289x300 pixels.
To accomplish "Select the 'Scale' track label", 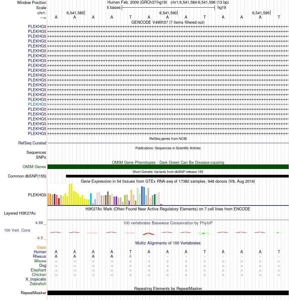I will point(41,8).
